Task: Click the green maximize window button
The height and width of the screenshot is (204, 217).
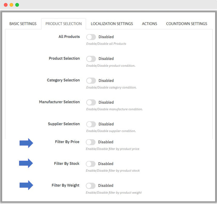Action: (17, 5)
